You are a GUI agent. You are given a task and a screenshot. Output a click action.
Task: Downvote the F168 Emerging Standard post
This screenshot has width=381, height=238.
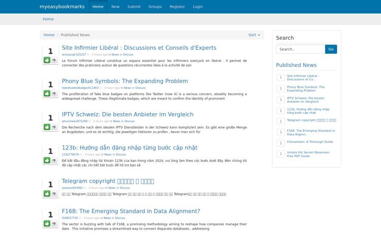[x=54, y=223]
